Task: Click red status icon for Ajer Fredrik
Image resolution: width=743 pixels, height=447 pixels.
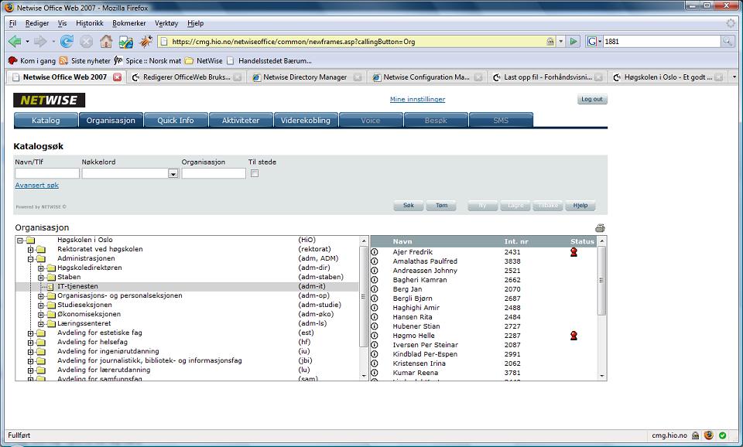Action: [574, 252]
